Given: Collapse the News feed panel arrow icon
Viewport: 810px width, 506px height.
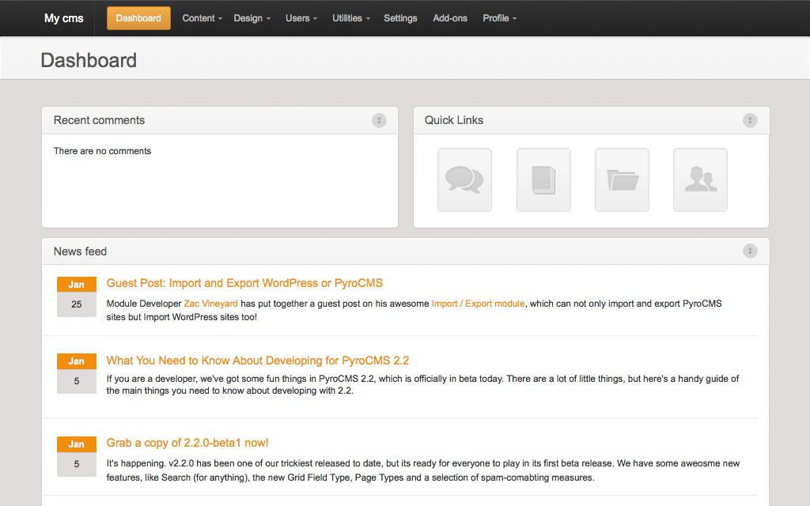Looking at the screenshot, I should tap(750, 251).
